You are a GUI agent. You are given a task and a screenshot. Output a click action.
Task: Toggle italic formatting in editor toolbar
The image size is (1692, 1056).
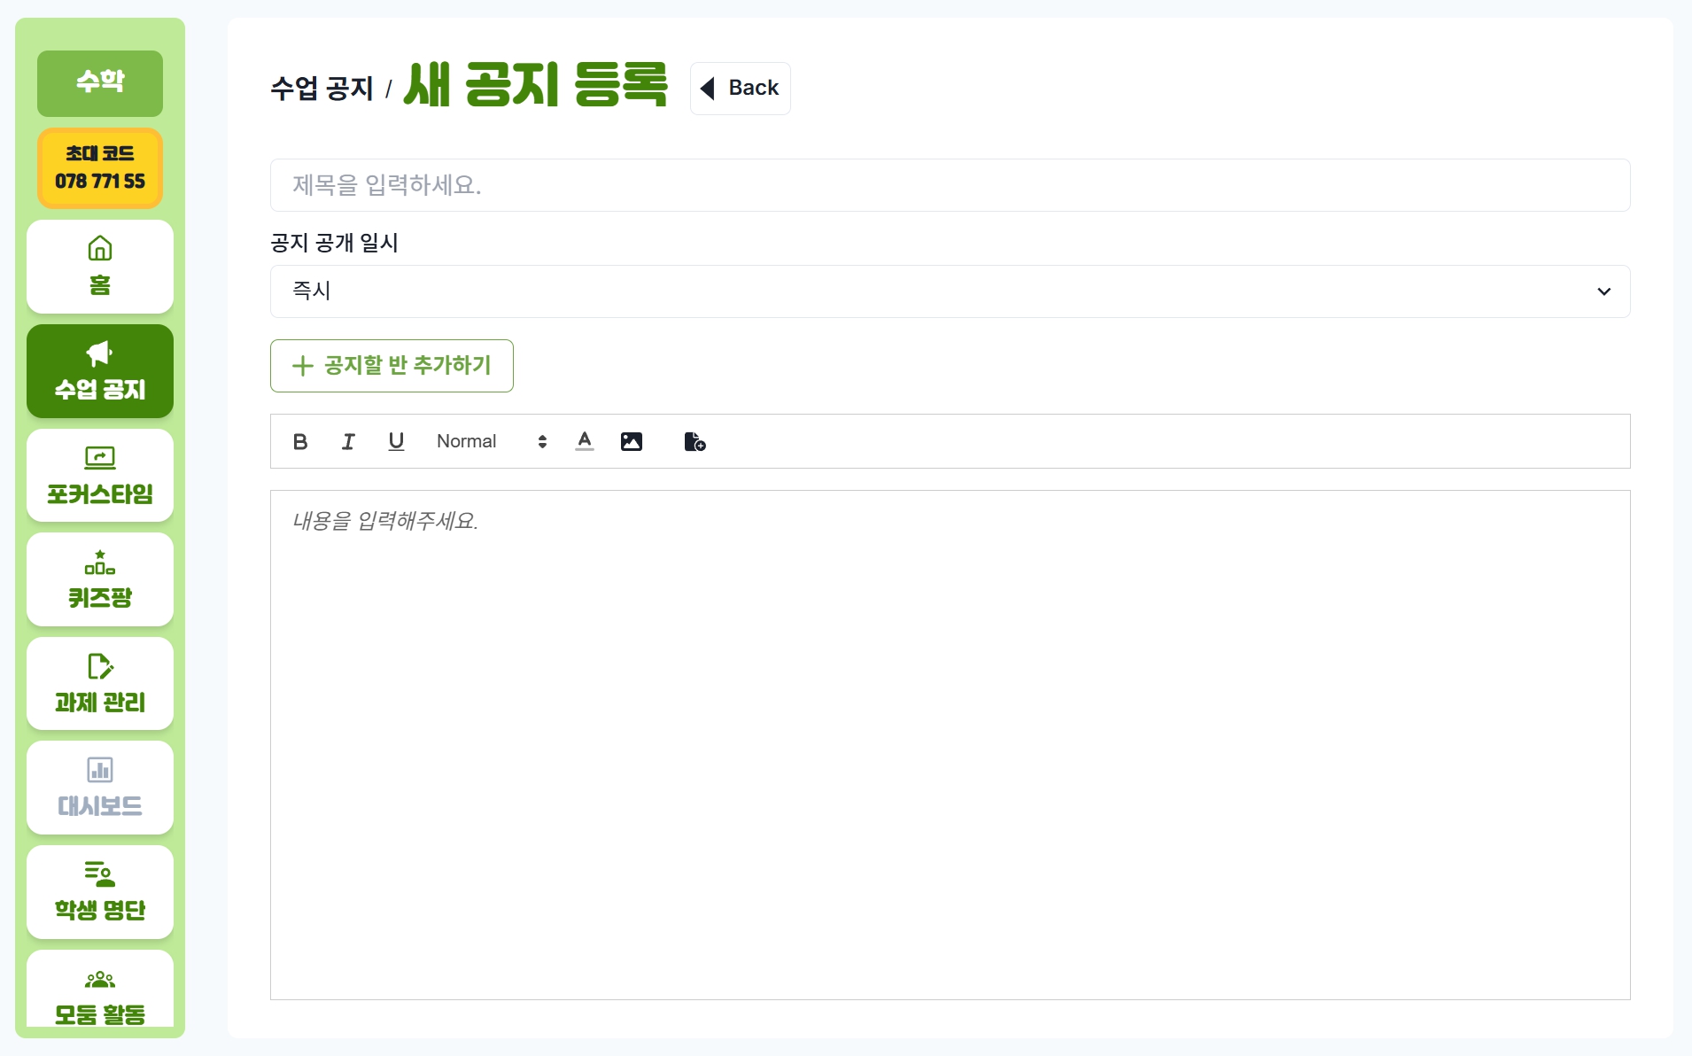348,441
